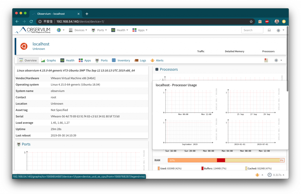301x195 pixels.
Task: Click the Observium logo
Action: point(33,30)
